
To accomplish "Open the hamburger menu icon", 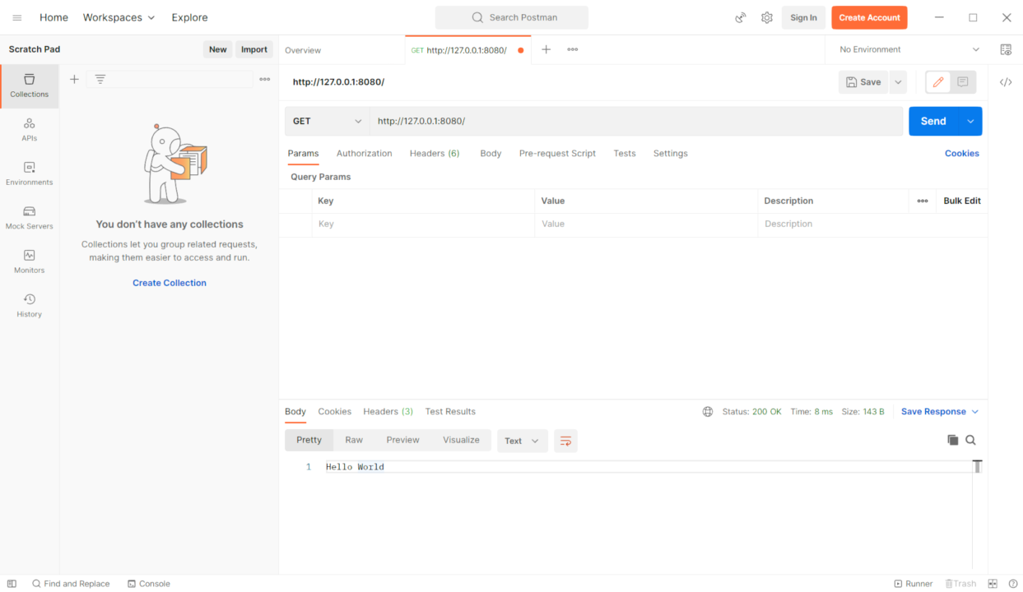I will (x=17, y=17).
